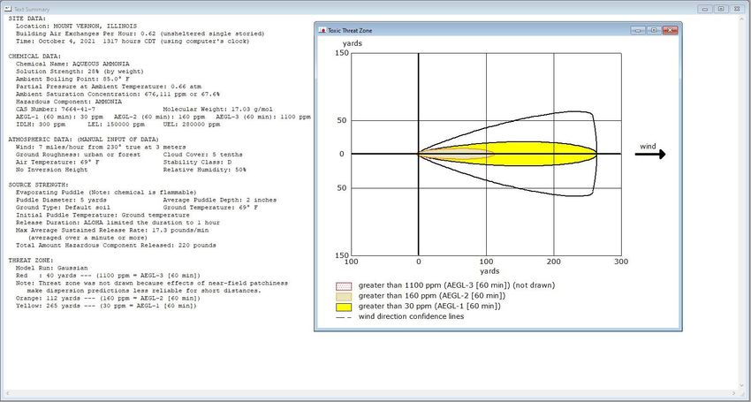This screenshot has height=402, width=751.
Task: Click 'AEGL-1 (60 min): 30 ppm' text
Action: click(x=61, y=117)
